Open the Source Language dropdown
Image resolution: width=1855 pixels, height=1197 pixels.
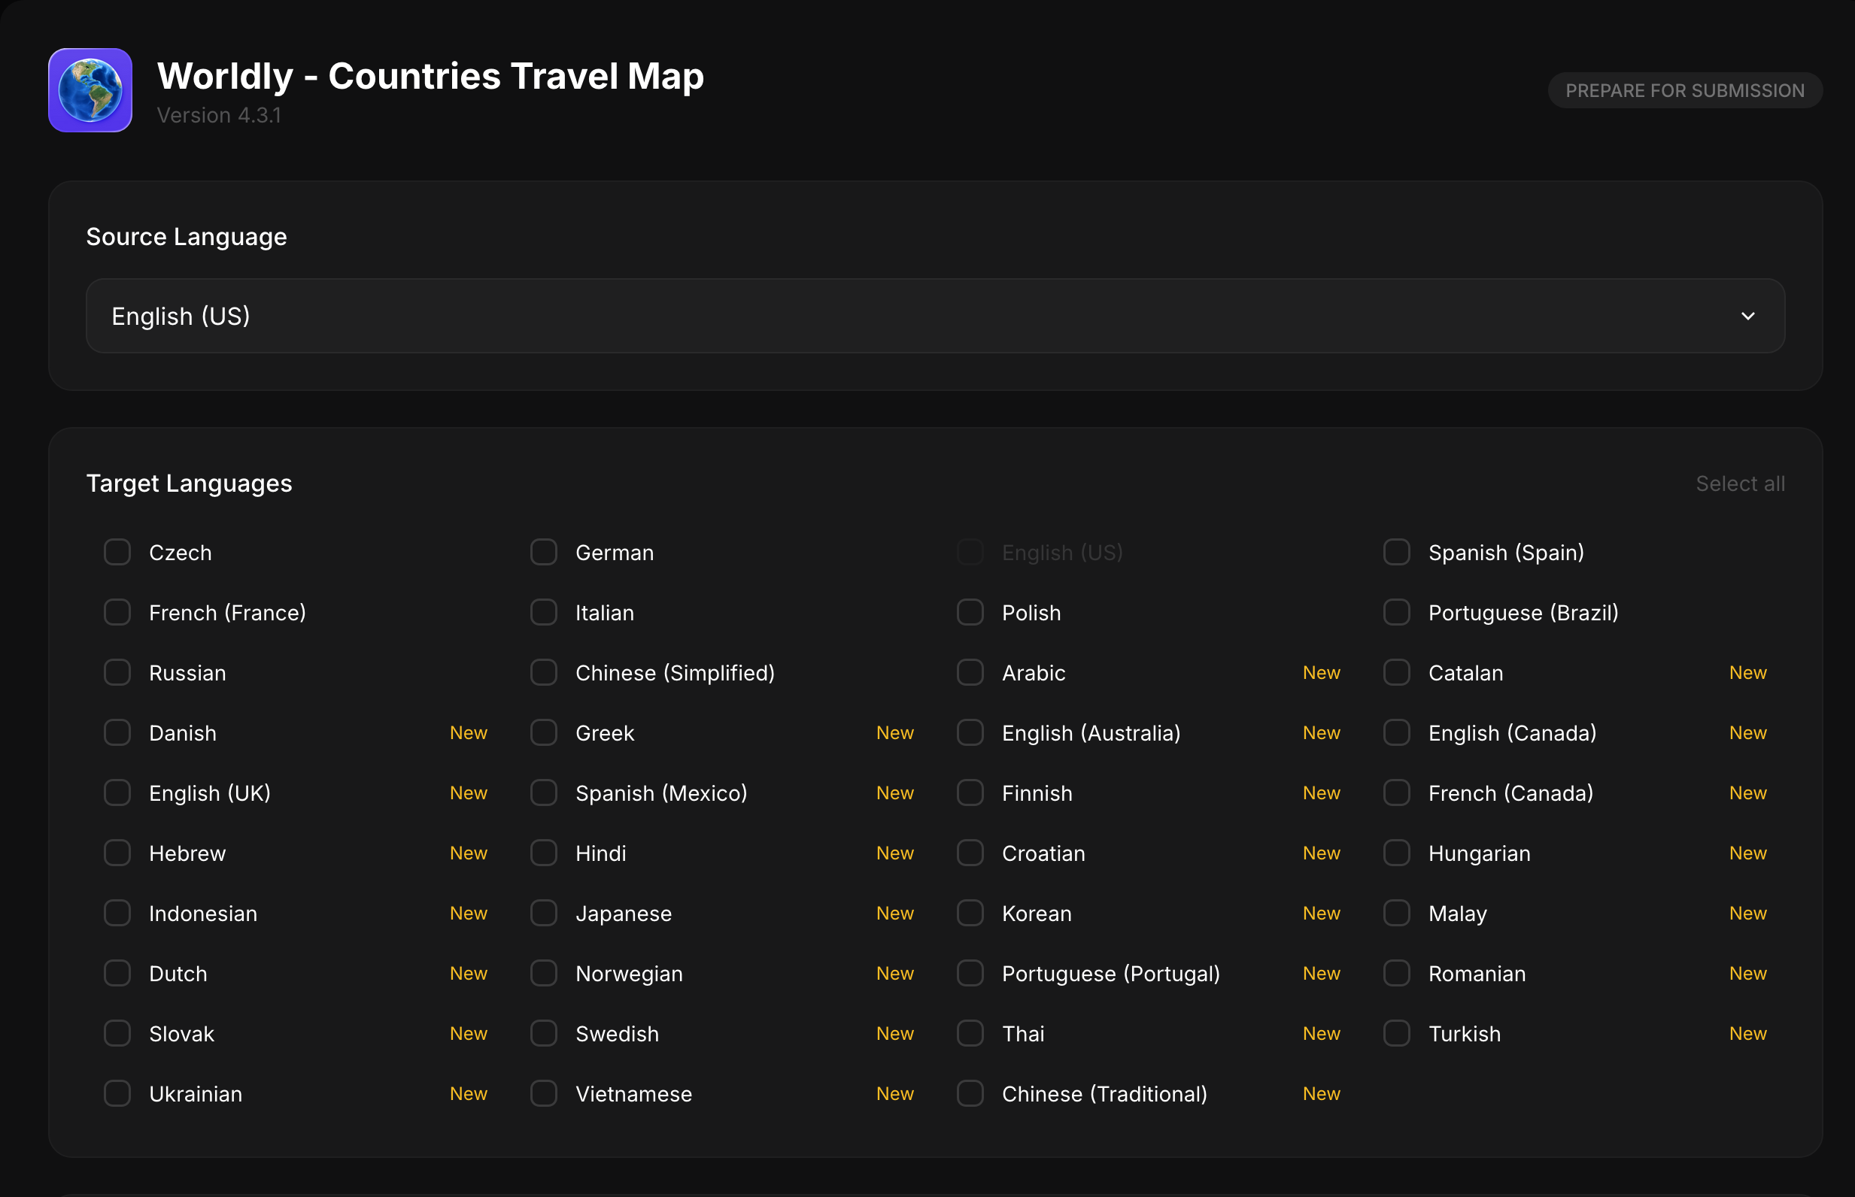point(933,316)
